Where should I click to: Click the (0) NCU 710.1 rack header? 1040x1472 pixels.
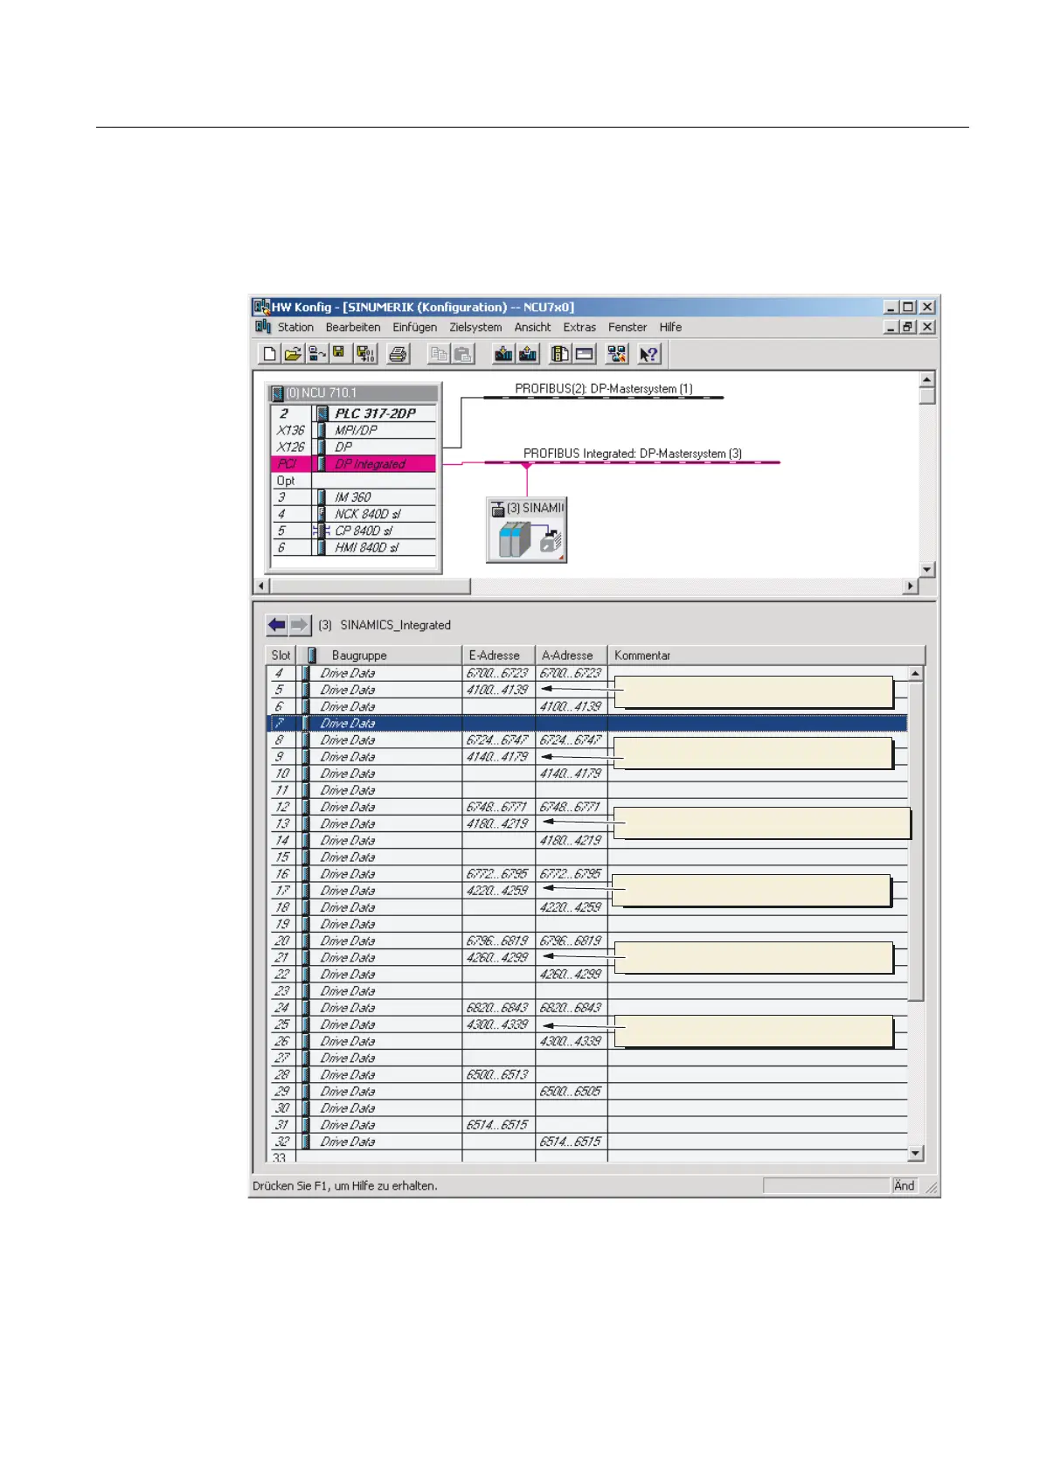pos(354,393)
